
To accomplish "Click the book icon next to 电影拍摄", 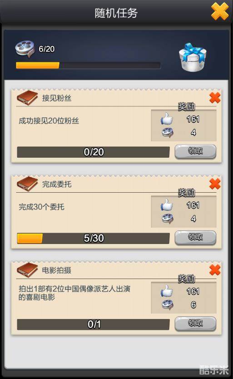I will tap(27, 270).
